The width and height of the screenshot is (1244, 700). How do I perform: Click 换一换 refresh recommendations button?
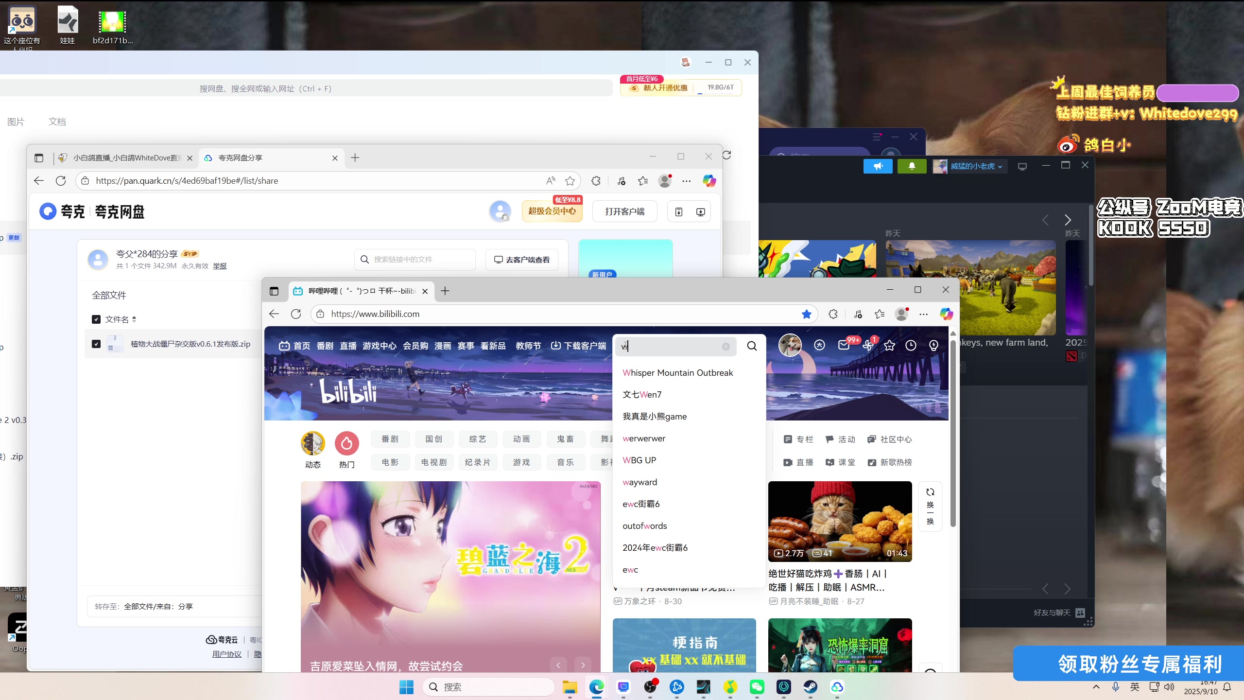pos(930,507)
